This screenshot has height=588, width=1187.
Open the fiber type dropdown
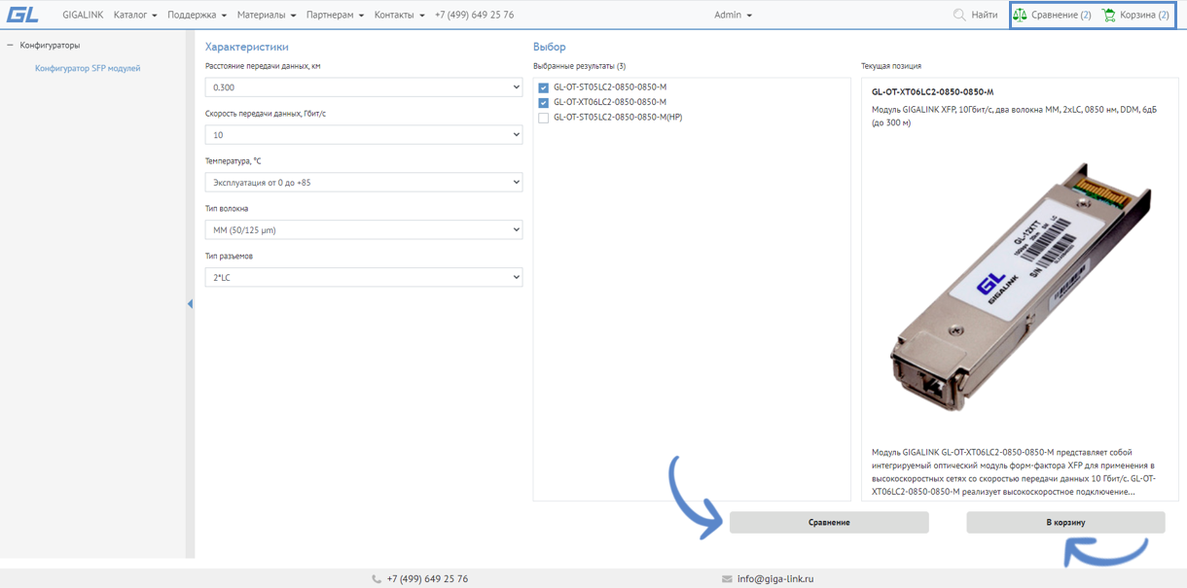coord(364,230)
